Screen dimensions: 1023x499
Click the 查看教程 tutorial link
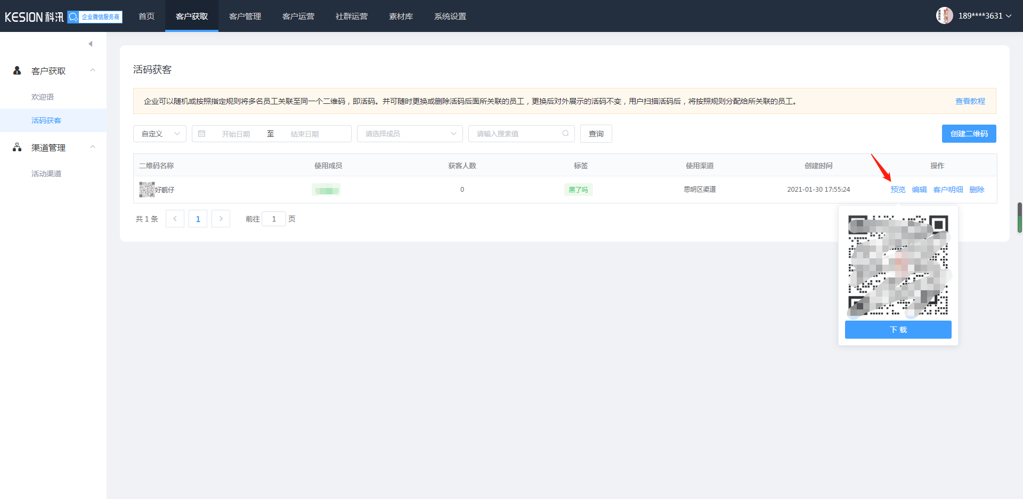pyautogui.click(x=970, y=101)
